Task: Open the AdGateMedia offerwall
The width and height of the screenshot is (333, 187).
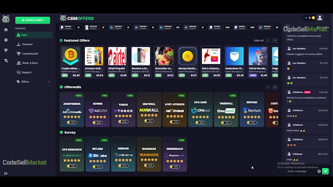Action: (72, 109)
